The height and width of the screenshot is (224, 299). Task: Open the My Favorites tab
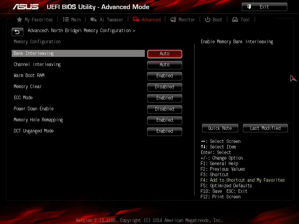point(35,20)
